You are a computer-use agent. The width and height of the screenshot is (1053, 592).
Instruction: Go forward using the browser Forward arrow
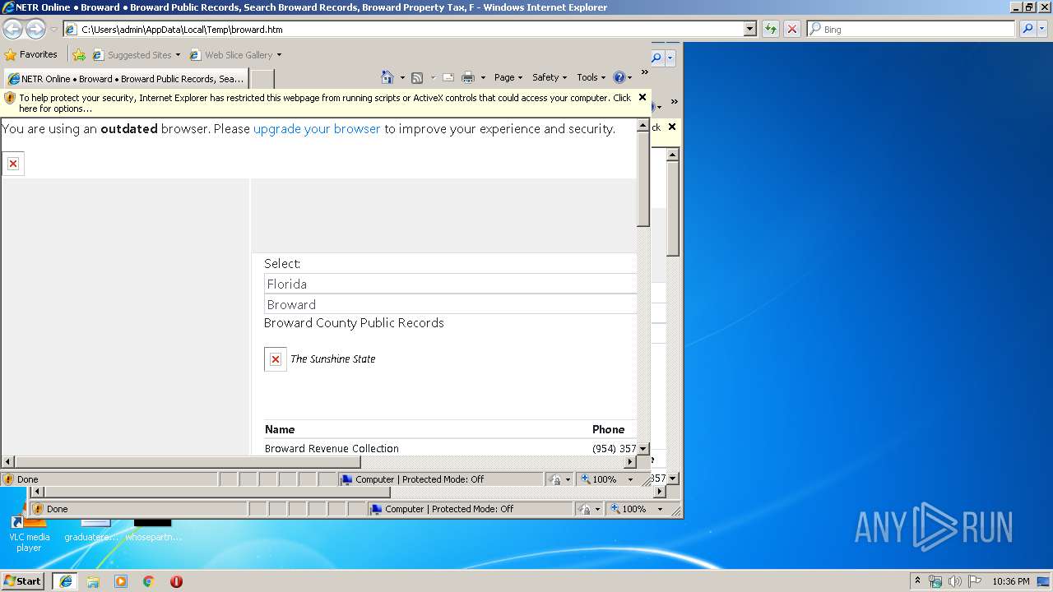(x=35, y=30)
